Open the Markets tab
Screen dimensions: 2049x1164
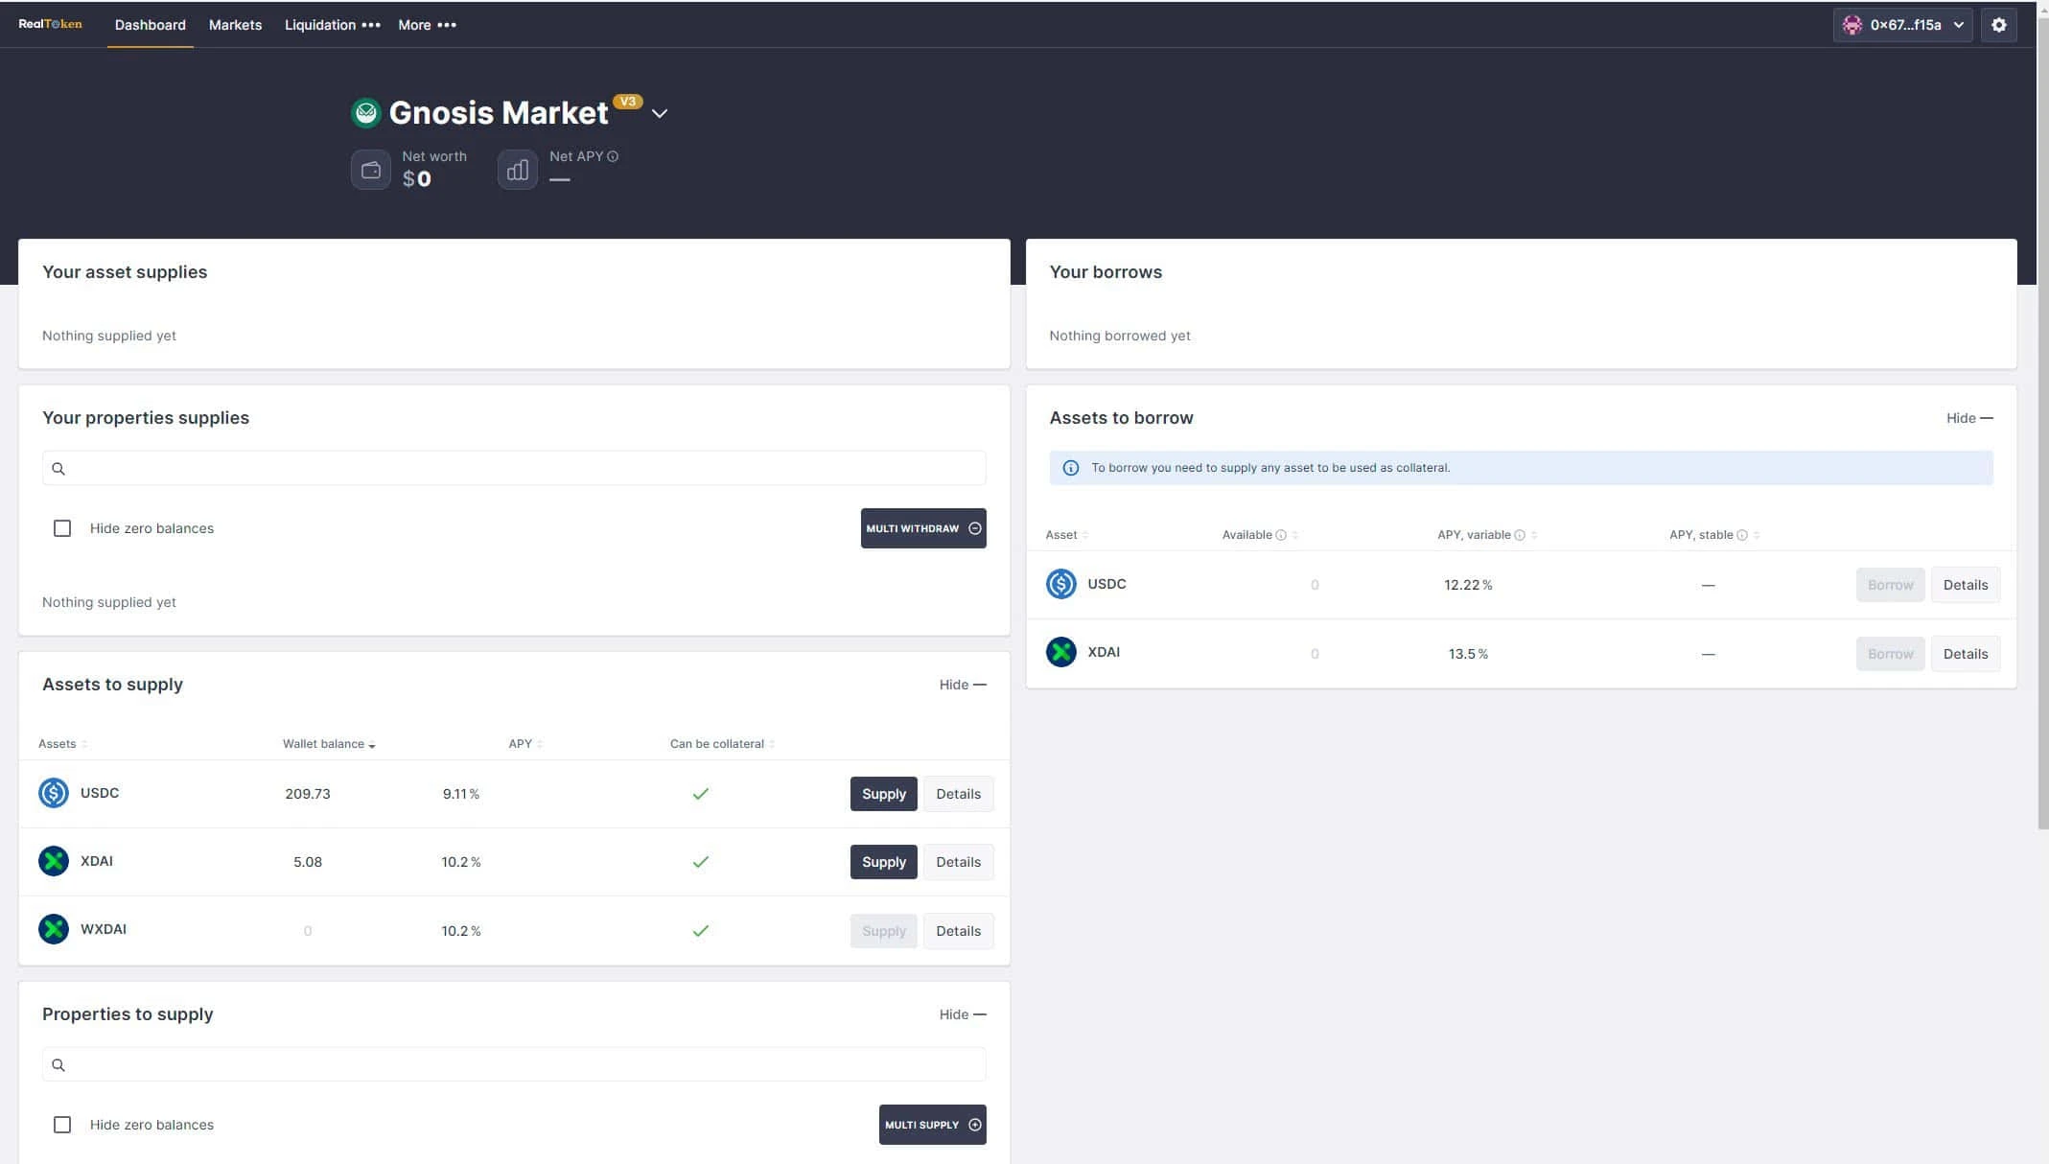(235, 25)
